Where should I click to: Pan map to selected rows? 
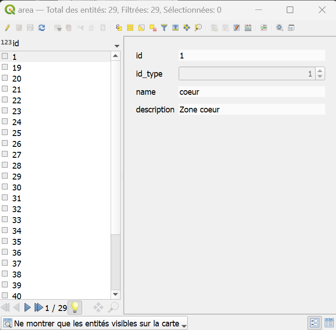click(x=187, y=28)
